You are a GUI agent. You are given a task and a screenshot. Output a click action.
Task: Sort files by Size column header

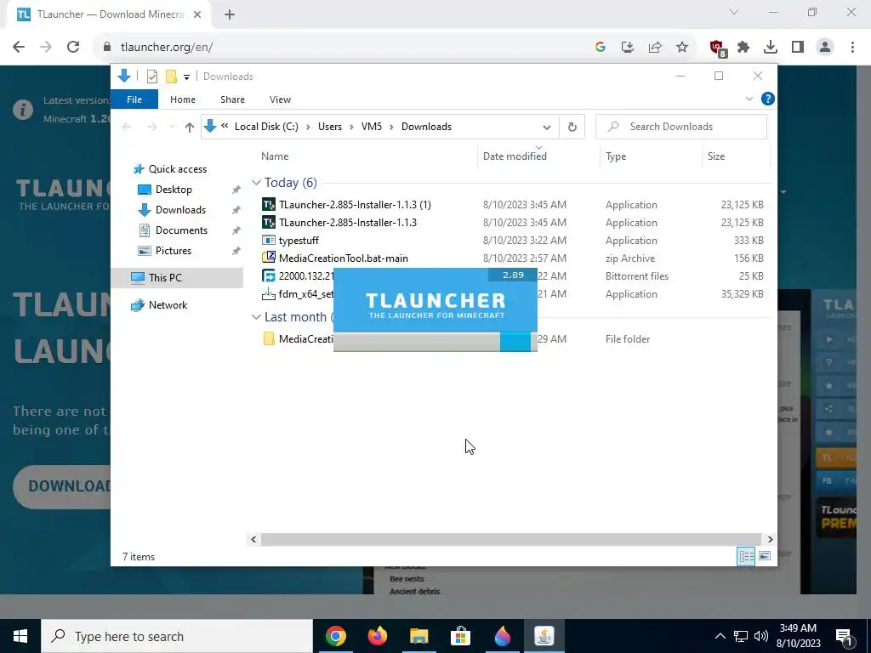point(736,156)
